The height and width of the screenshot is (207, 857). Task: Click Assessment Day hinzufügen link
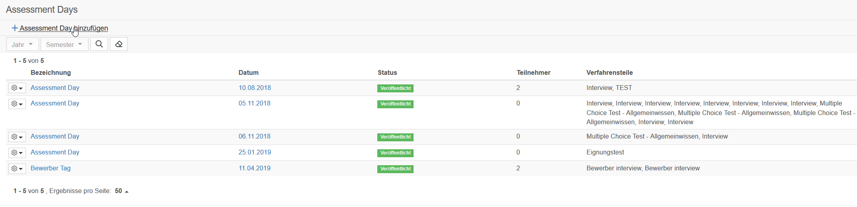(x=64, y=28)
